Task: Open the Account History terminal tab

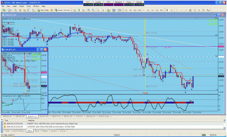Action: tap(18, 131)
